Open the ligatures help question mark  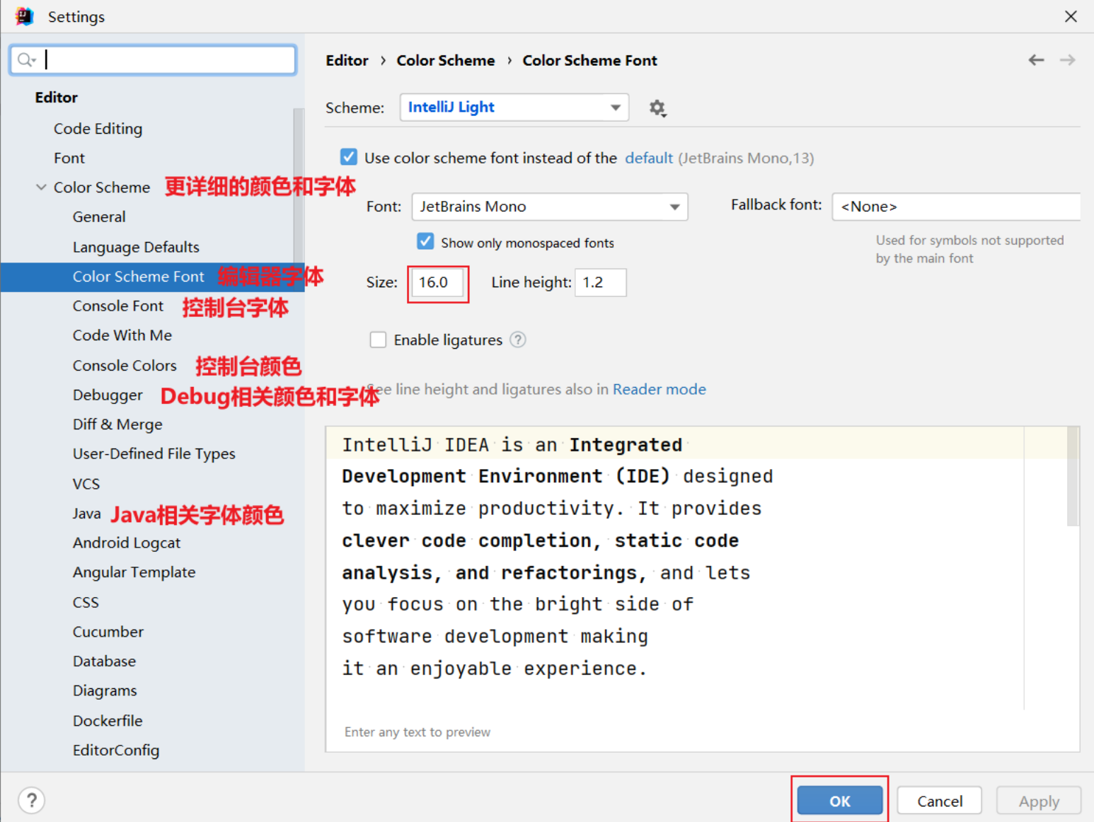pos(518,340)
